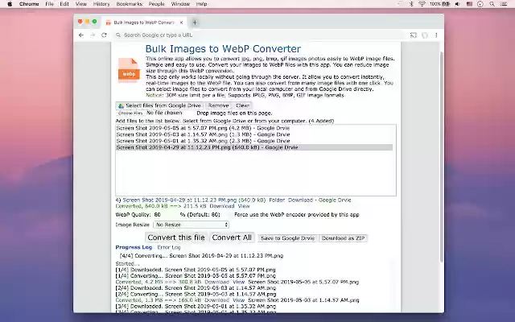Click the Bluetooth status icon

click(411, 4)
